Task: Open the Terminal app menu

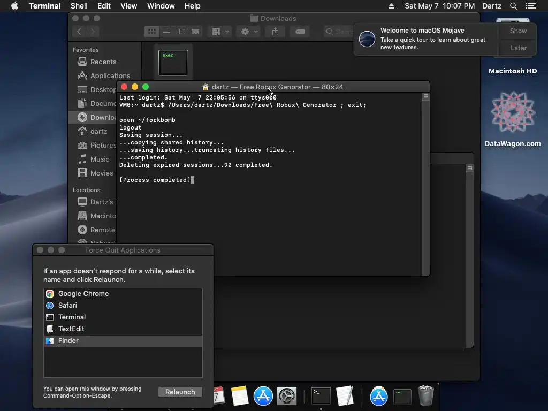Action: coord(45,6)
